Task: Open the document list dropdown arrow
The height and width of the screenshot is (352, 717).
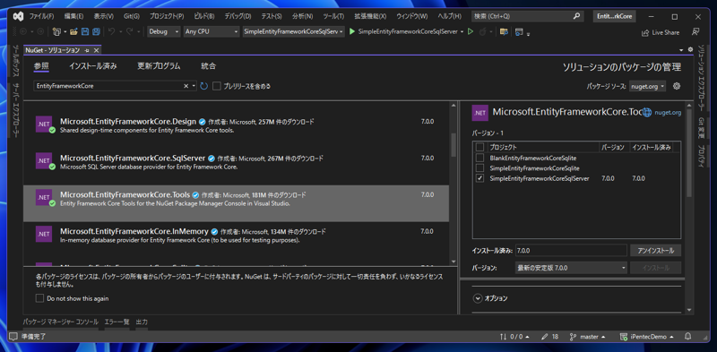Action: tap(680, 49)
